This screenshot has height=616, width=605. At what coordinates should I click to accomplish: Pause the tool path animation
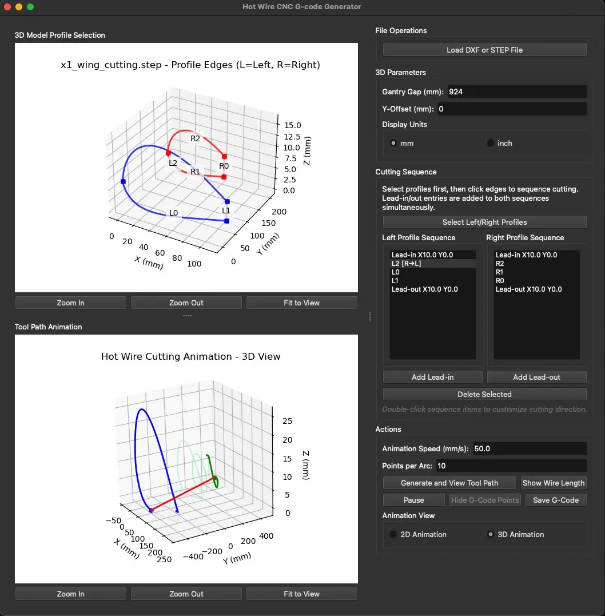[x=413, y=500]
